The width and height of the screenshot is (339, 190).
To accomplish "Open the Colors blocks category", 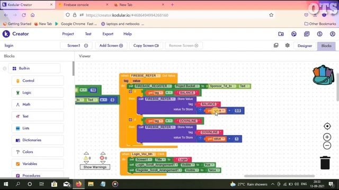I will [x=38, y=152].
